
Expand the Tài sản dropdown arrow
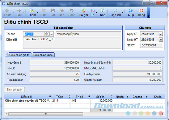(51, 34)
